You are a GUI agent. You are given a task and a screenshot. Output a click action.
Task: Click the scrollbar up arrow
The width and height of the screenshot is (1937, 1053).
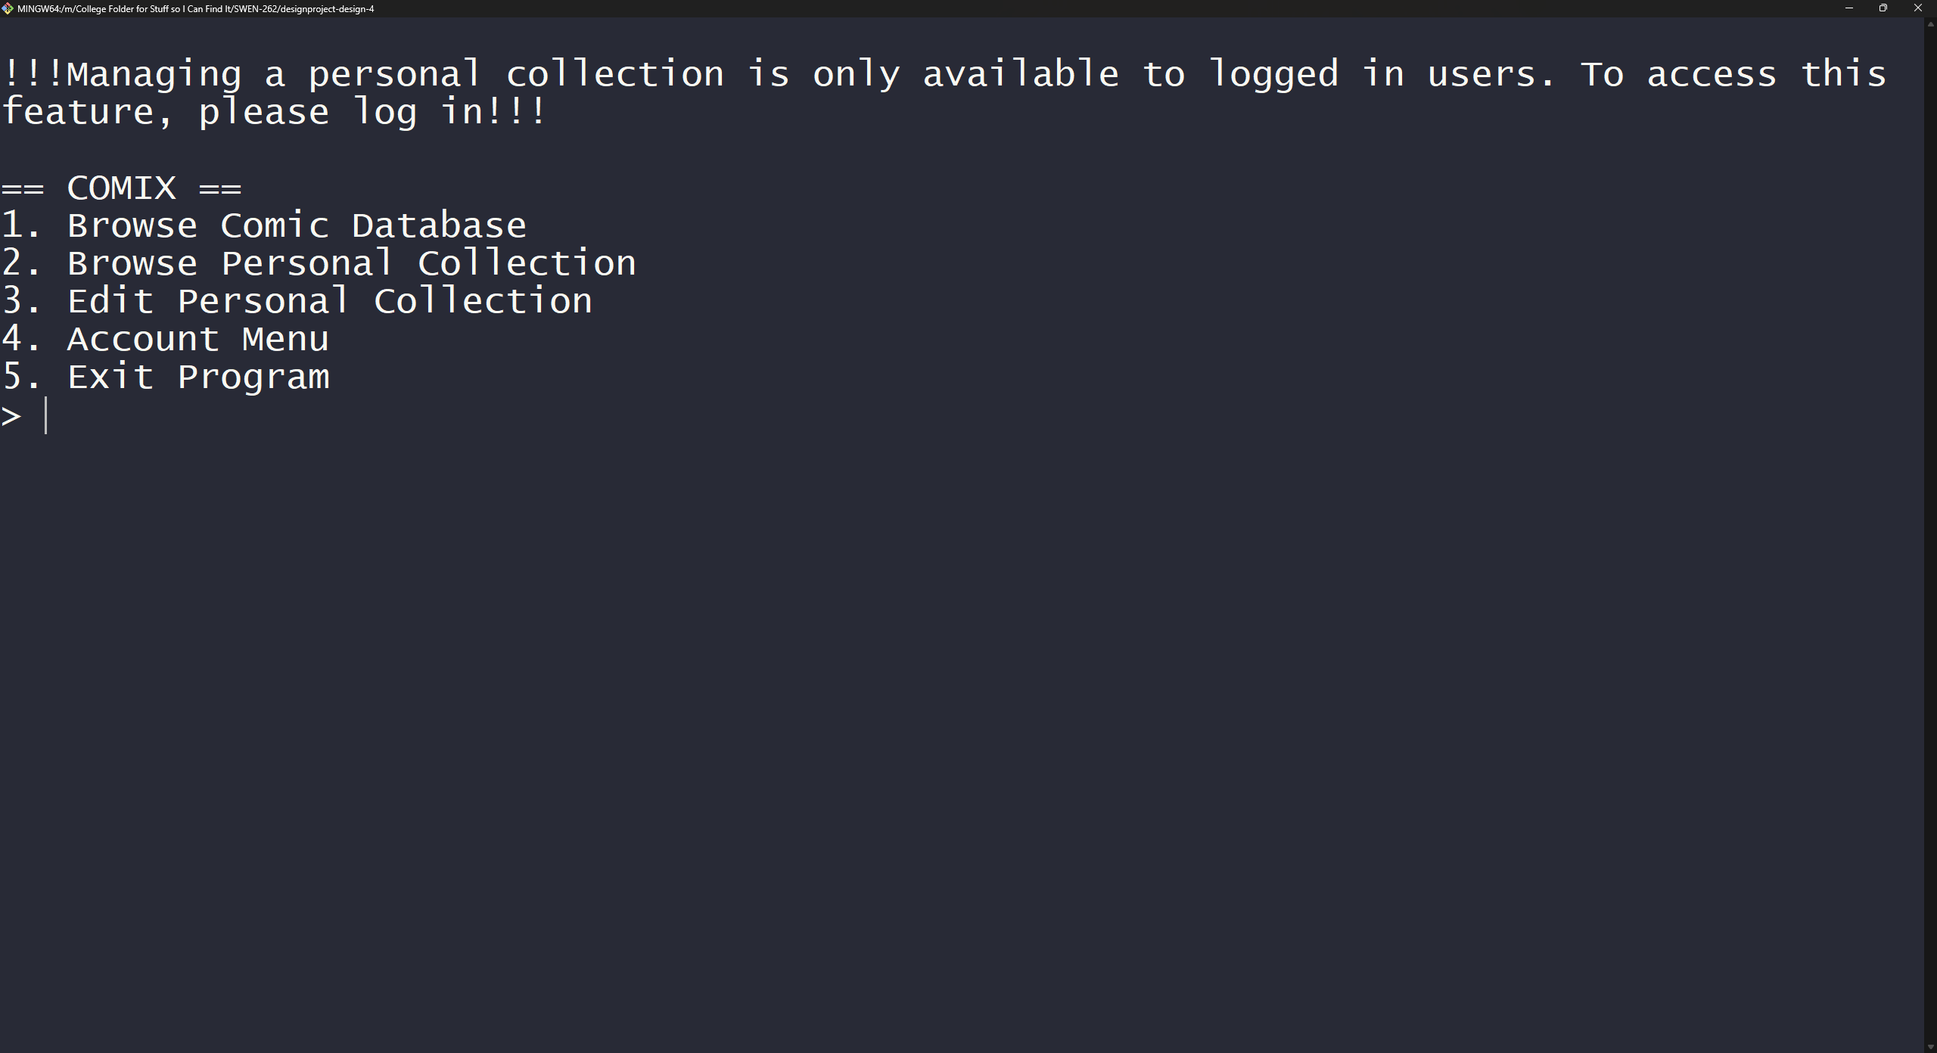tap(1931, 23)
